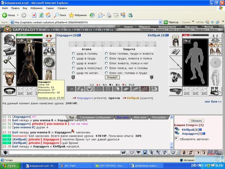This screenshot has height=169, width=225.
Task: Open 'Анкета' in the top game menu
Action: pos(213,29)
